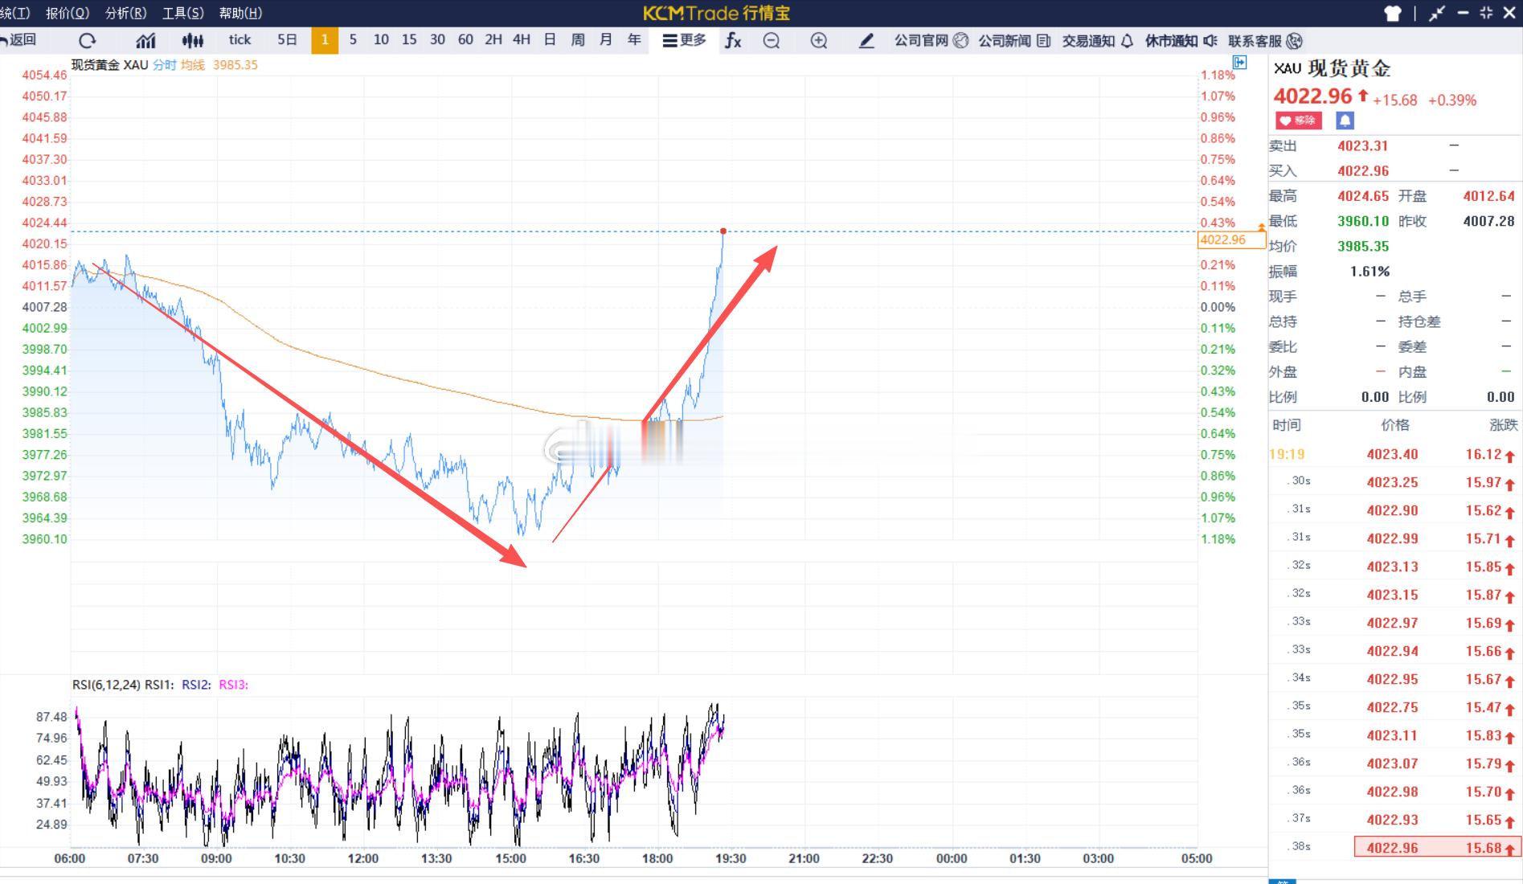Select the 5-minute timeframe
Image resolution: width=1523 pixels, height=884 pixels.
(x=353, y=40)
